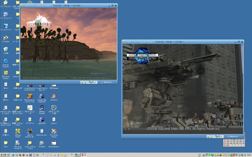
Task: Open the GNOD shortcut icon
Action: (54, 110)
